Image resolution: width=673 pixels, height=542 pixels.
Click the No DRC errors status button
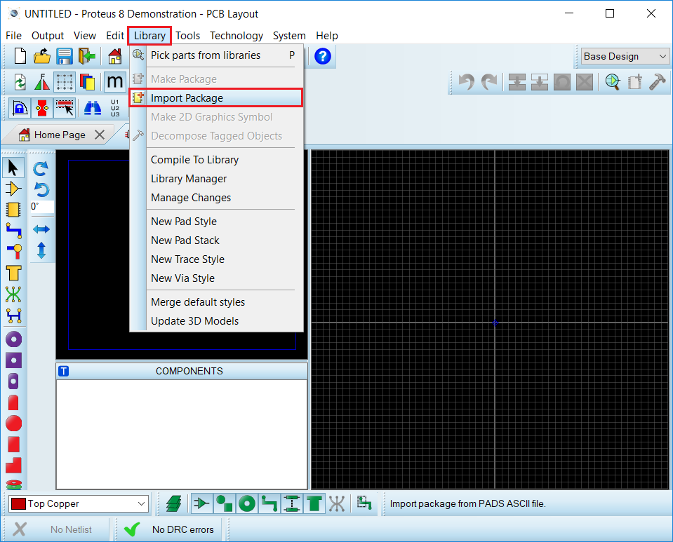click(x=169, y=529)
